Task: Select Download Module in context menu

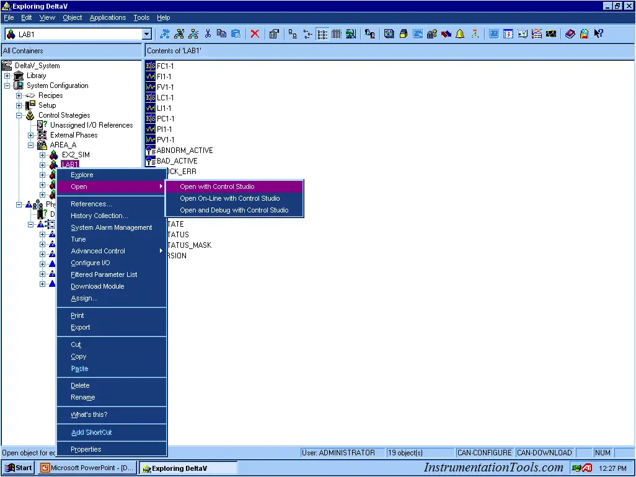Action: [112, 286]
